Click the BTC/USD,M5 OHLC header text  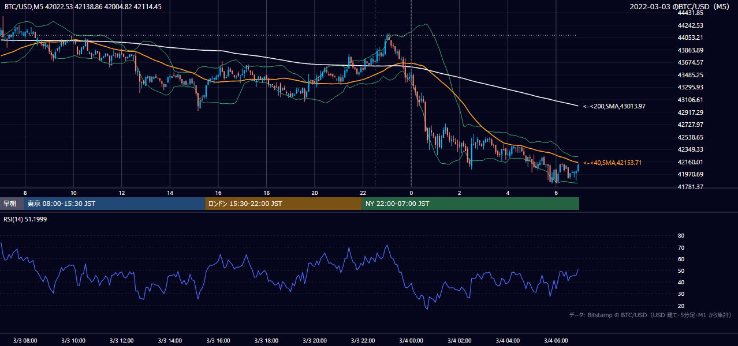click(83, 7)
